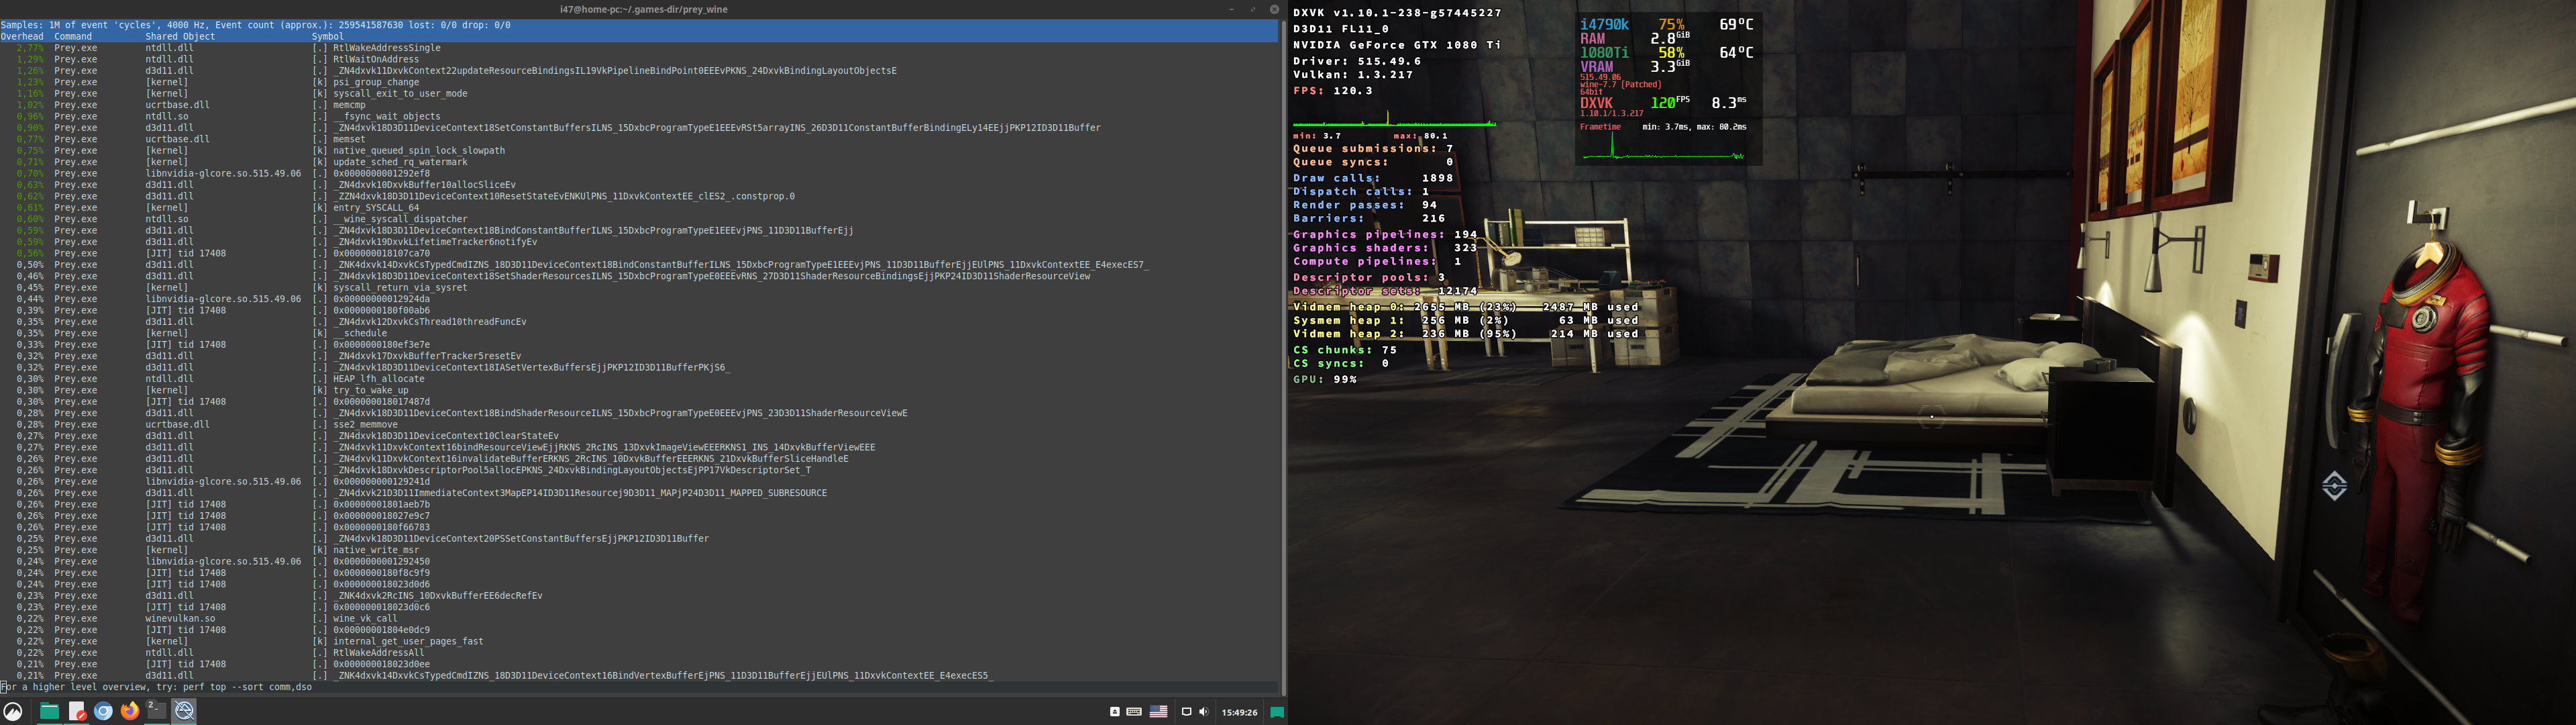Open the green file manager folder in taskbar
The image size is (2576, 725).
49,712
